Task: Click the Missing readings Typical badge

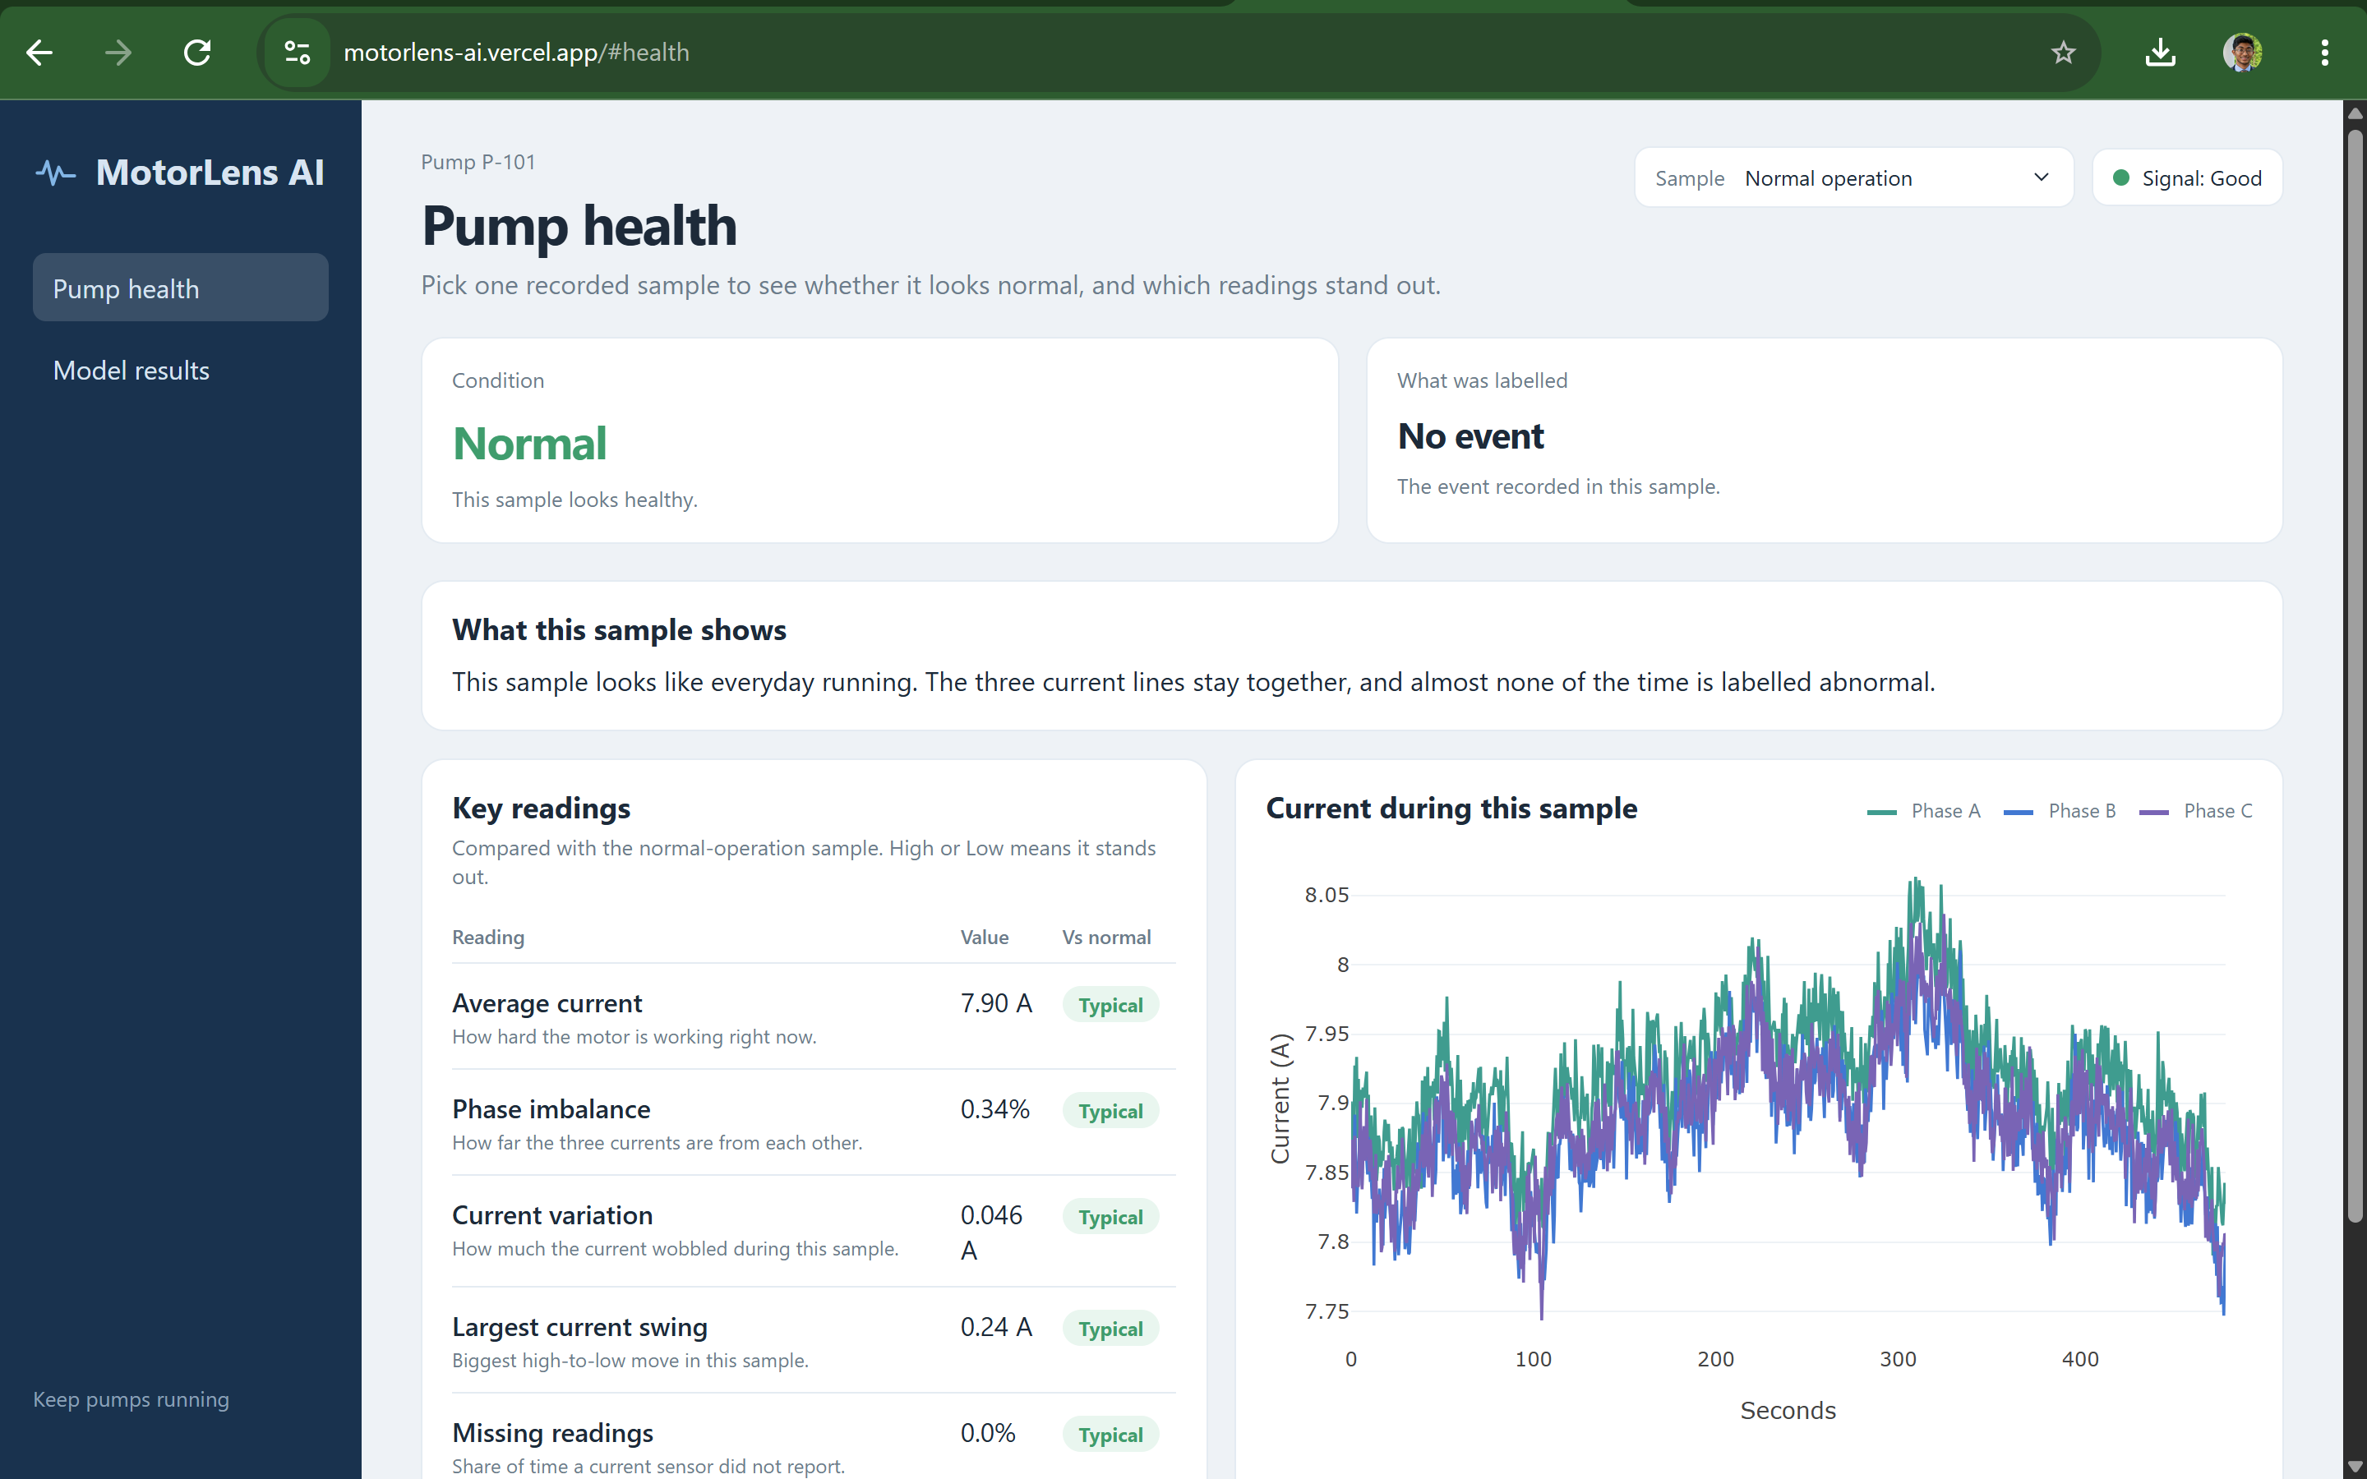Action: coord(1110,1434)
